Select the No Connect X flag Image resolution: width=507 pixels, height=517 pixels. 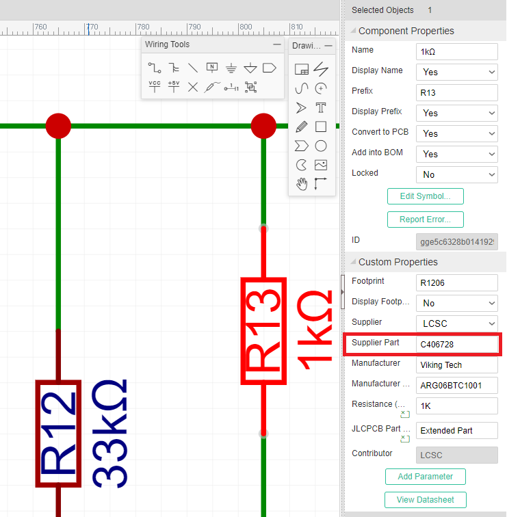point(193,87)
